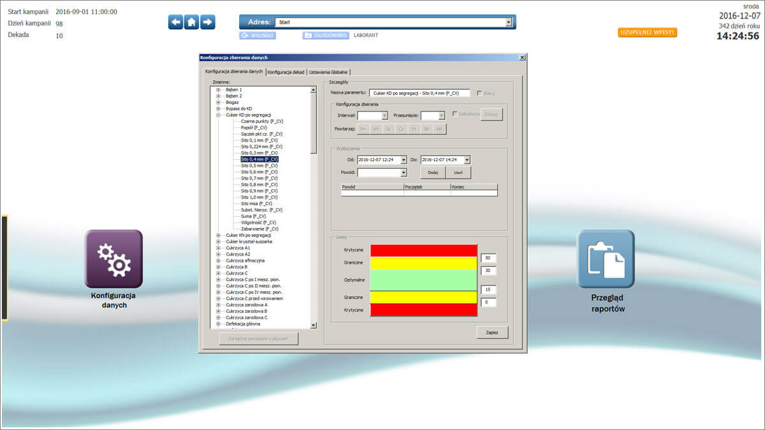Click the Zapisz button

pyautogui.click(x=492, y=332)
